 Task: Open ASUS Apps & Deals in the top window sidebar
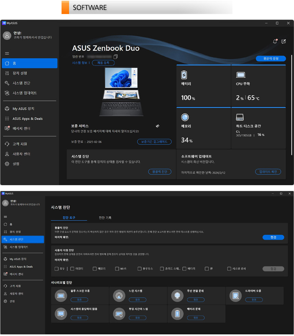(x=27, y=119)
